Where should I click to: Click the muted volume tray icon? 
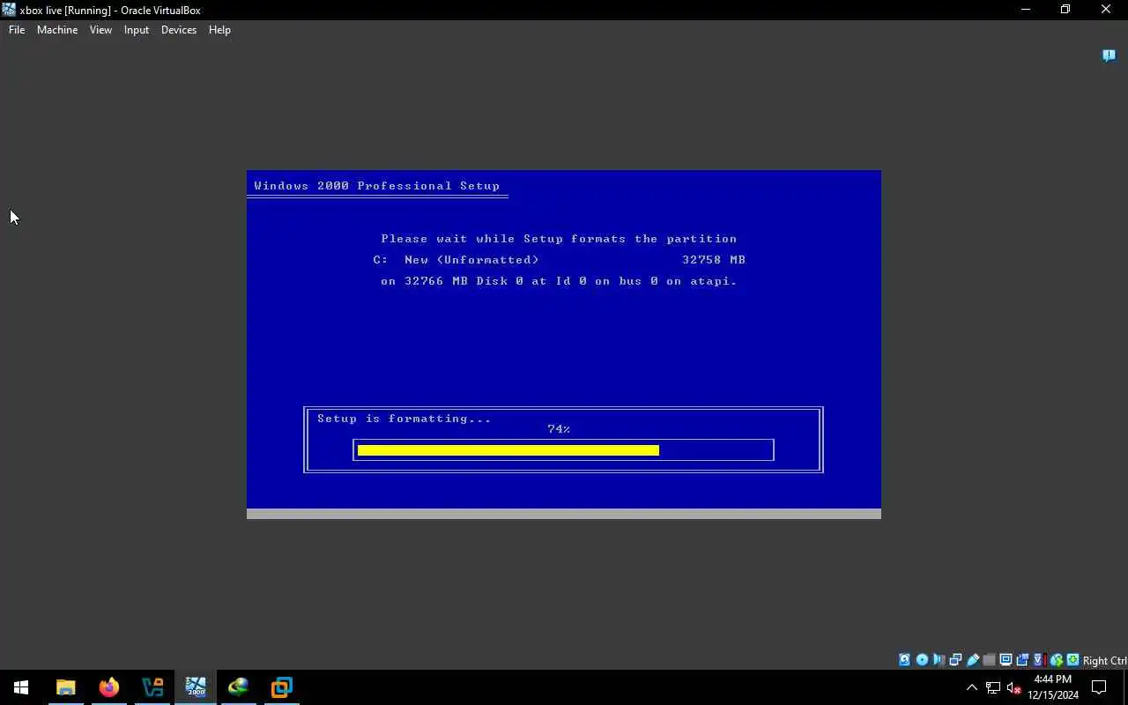(1013, 687)
